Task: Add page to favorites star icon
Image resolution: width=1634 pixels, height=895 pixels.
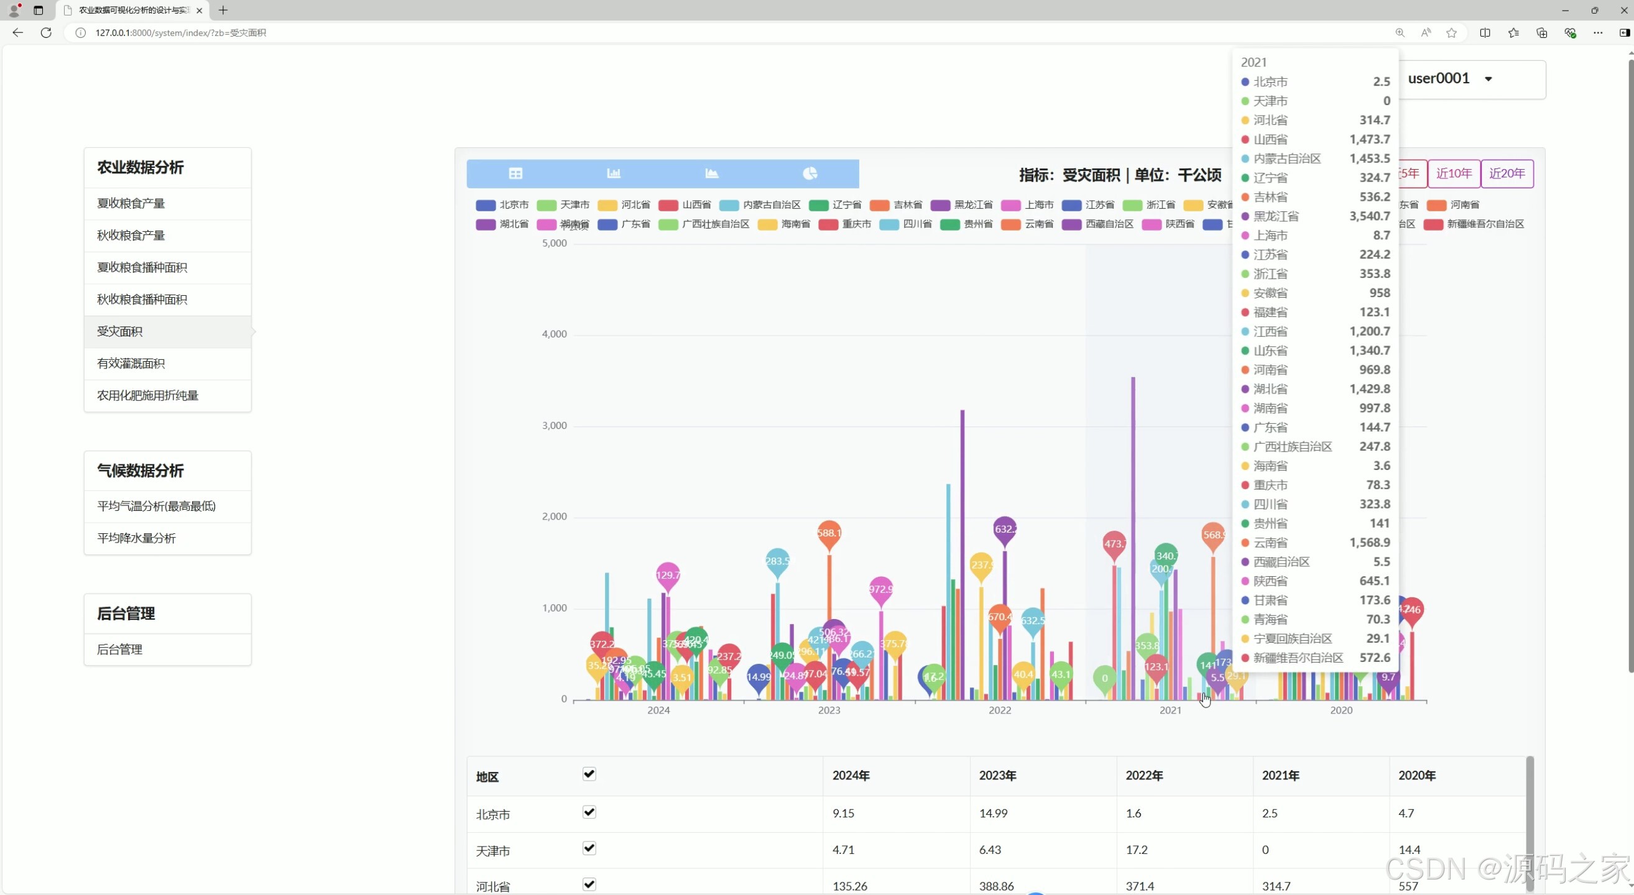Action: [x=1451, y=33]
